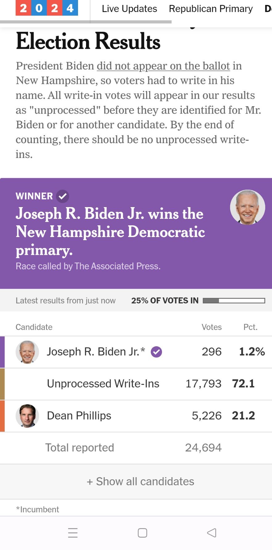Image resolution: width=272 pixels, height=550 pixels.
Task: Click the purple check beside Biden's name
Action: coord(156,352)
